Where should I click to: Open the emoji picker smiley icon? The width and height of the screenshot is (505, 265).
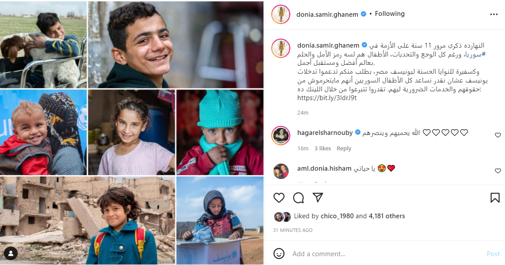[279, 254]
